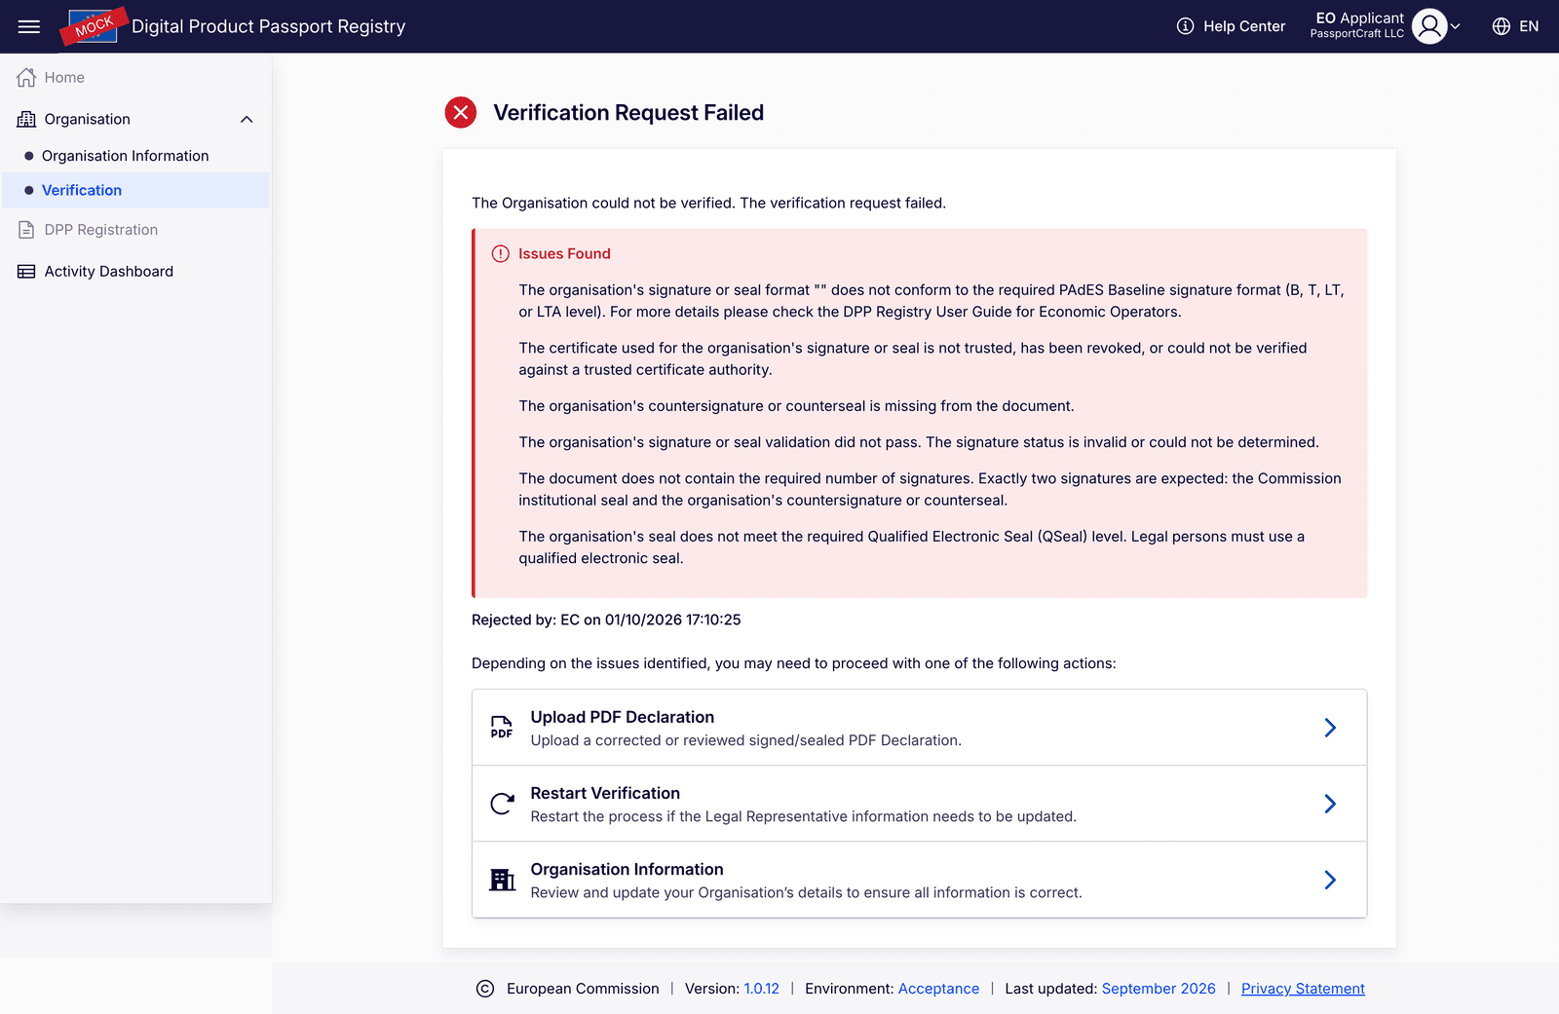Open the Help Center link

point(1244,26)
